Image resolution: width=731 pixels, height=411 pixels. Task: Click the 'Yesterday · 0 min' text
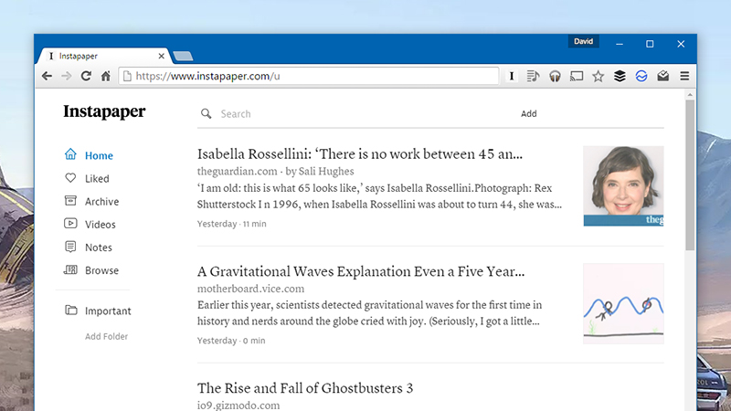click(x=231, y=341)
